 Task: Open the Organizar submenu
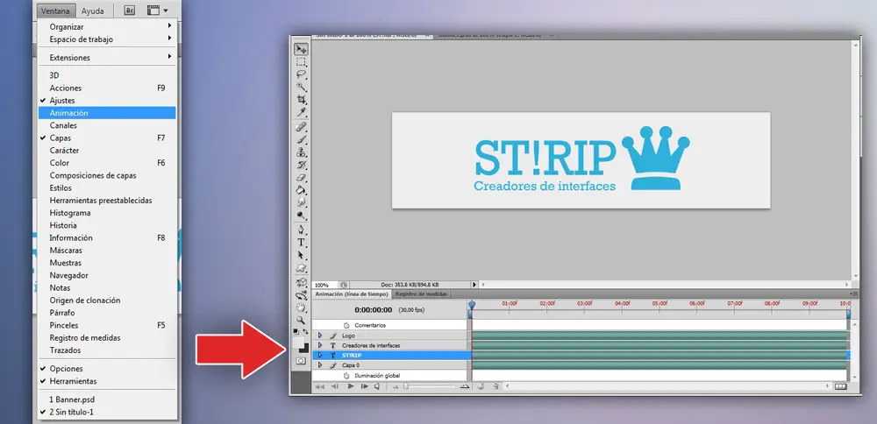pos(107,27)
